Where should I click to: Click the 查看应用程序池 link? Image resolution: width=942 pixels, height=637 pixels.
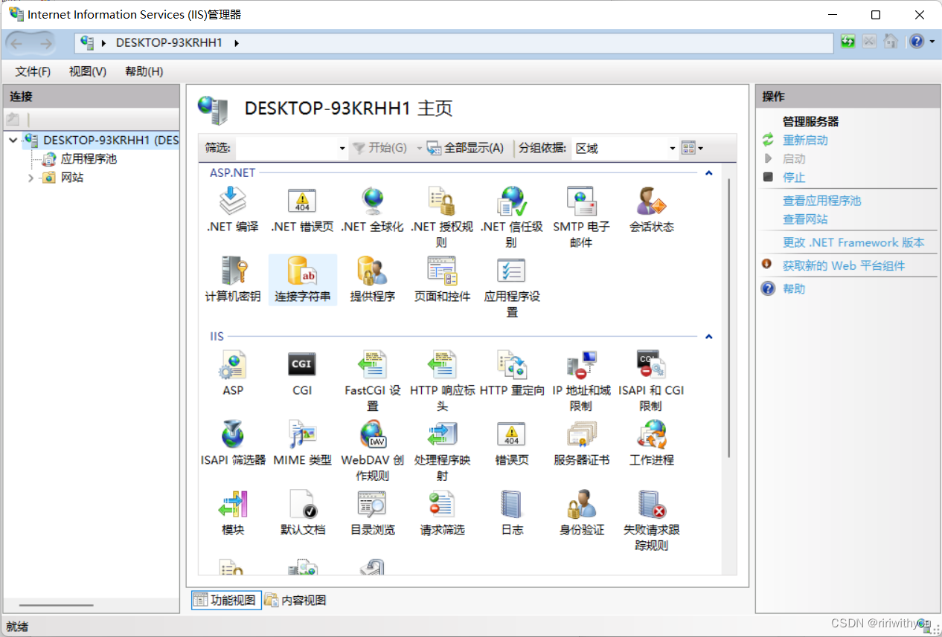click(x=821, y=201)
